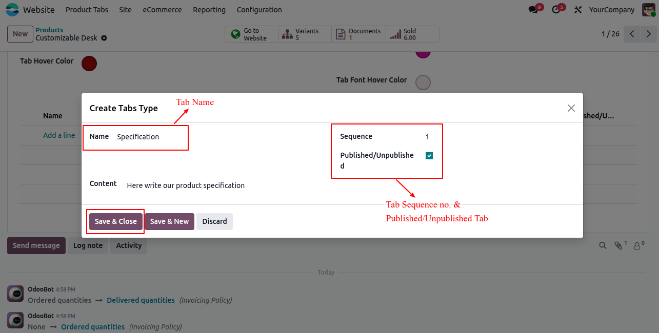Open the Documents stat button
659x333 pixels.
(358, 34)
